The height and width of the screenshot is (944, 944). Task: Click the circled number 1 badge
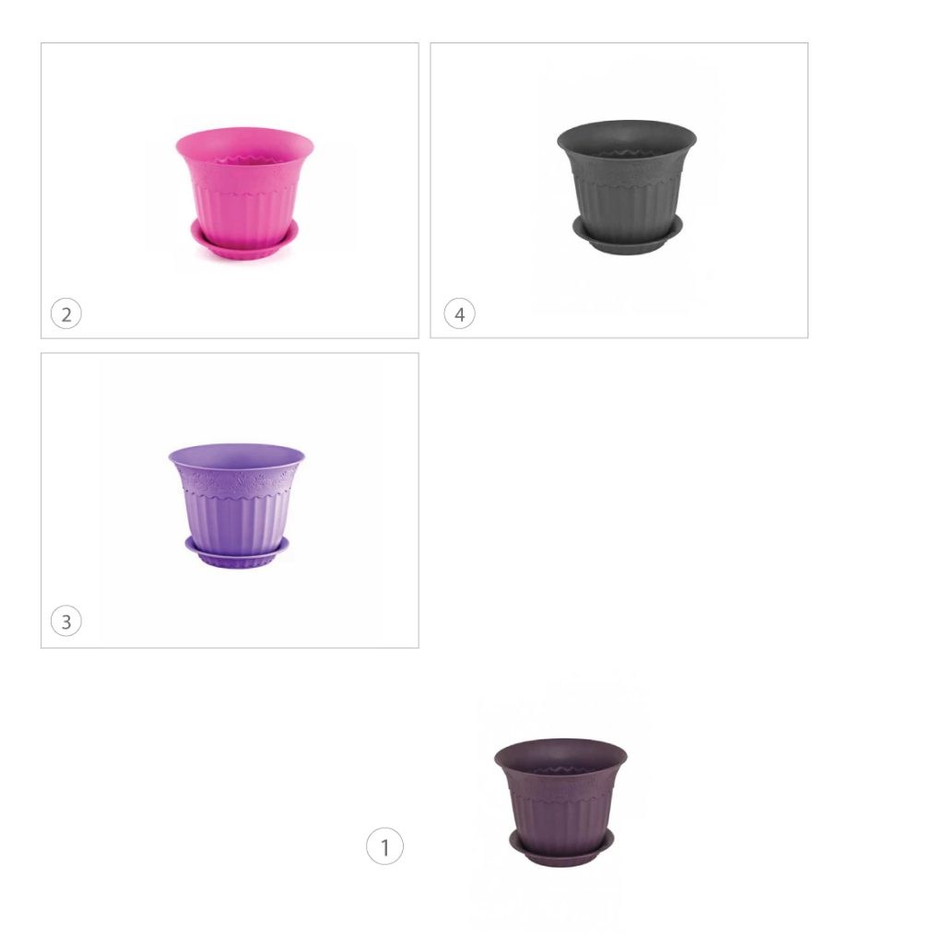tap(384, 846)
